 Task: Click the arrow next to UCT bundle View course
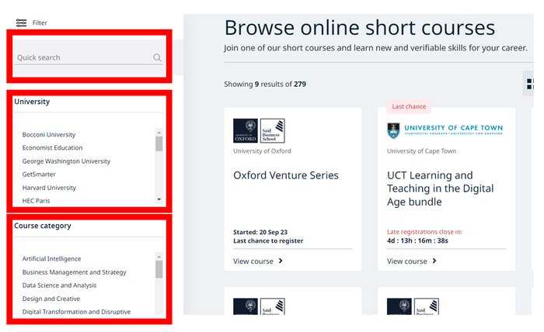point(434,261)
